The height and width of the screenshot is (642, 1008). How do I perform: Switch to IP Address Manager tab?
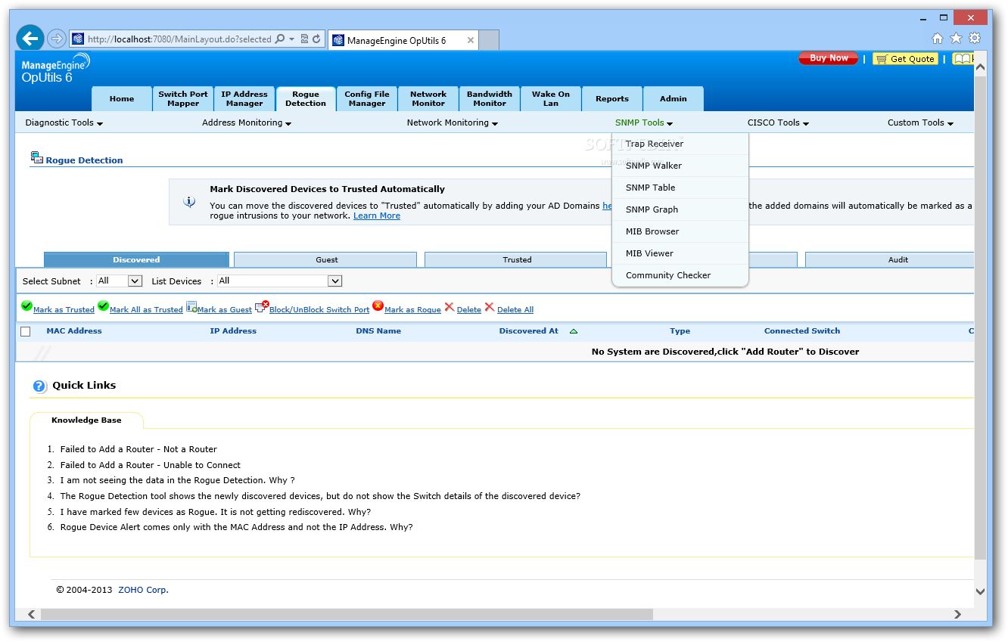[x=244, y=99]
